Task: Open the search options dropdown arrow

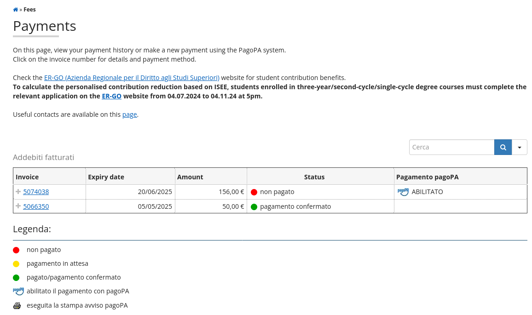Action: pyautogui.click(x=520, y=147)
